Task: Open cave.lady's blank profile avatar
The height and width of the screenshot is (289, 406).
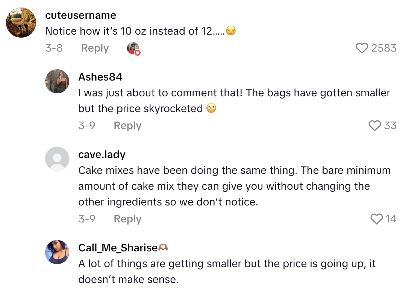Action: (x=57, y=159)
